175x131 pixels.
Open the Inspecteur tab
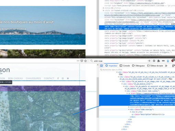click(x=112, y=66)
